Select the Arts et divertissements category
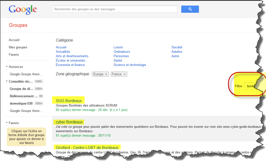The height and width of the screenshot is (161, 266). tap(72, 56)
